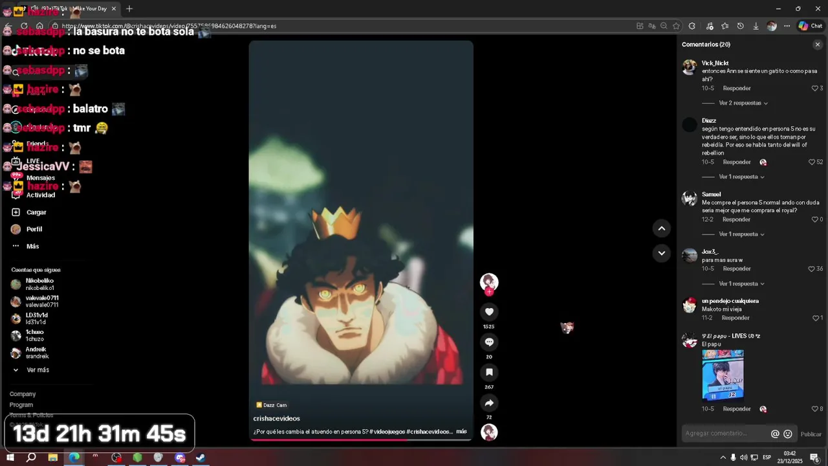The width and height of the screenshot is (828, 466).
Task: Like Diazz's comment with 52 likes
Action: tap(812, 162)
